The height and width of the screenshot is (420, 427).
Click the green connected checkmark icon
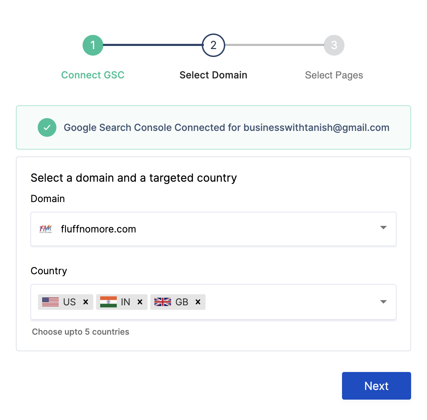click(47, 127)
